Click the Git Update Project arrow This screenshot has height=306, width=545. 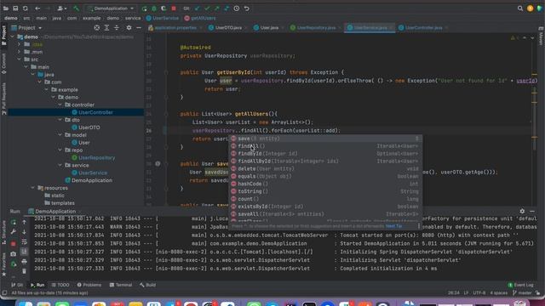tap(197, 8)
